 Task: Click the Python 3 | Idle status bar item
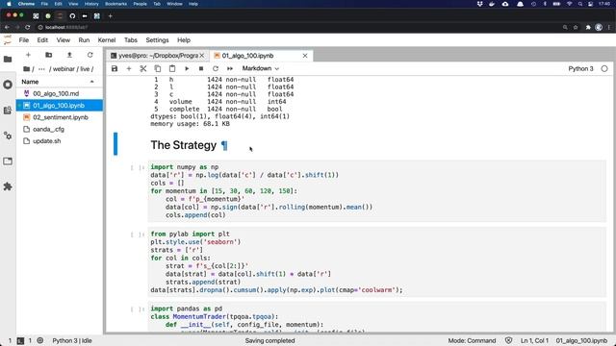72,340
